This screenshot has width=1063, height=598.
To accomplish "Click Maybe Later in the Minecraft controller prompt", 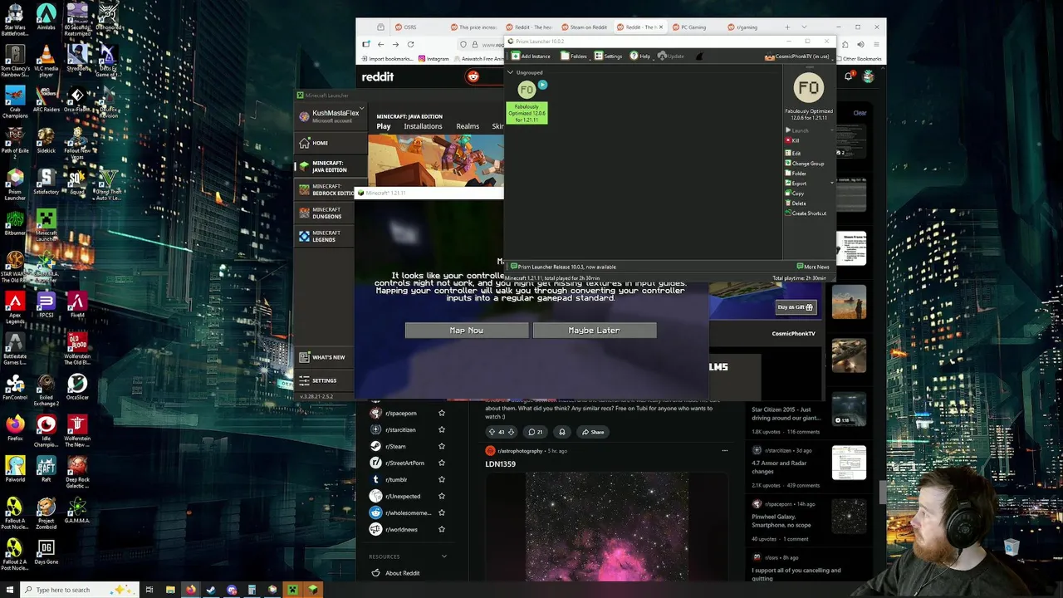I will [595, 331].
